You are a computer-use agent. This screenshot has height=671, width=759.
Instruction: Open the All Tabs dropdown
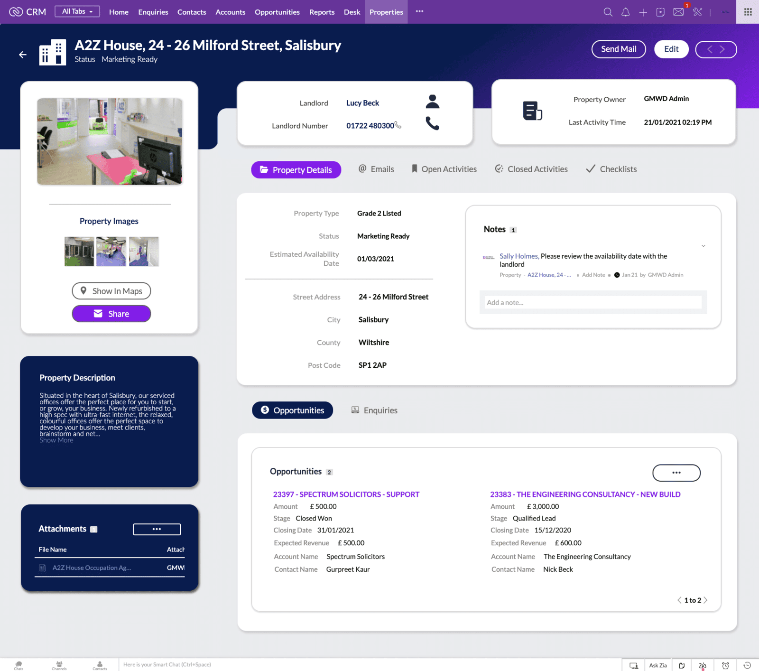point(77,11)
